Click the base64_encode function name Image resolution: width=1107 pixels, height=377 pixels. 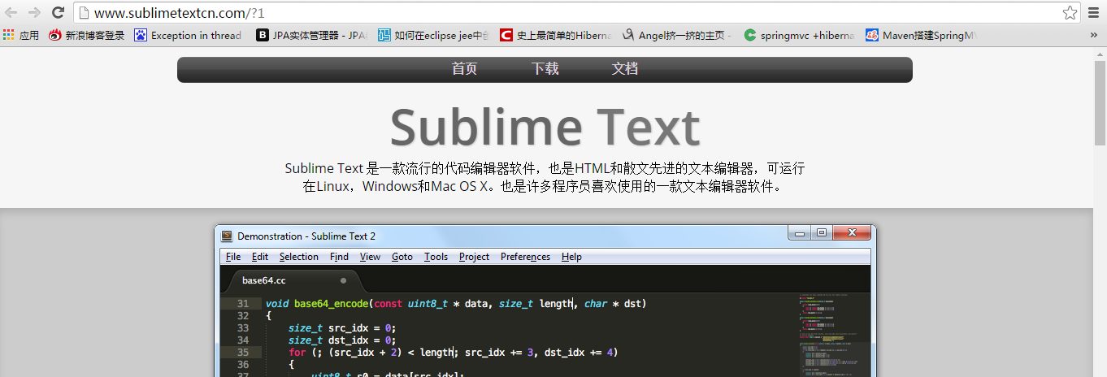pyautogui.click(x=332, y=304)
